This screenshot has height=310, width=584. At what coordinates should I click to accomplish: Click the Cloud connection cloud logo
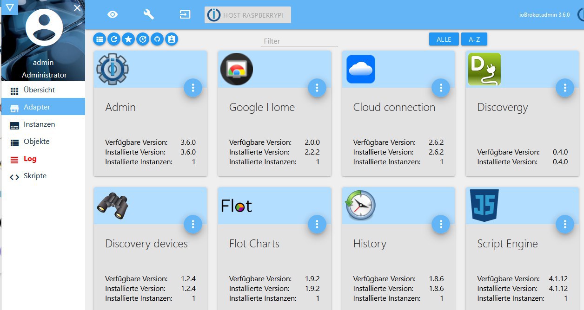(361, 69)
